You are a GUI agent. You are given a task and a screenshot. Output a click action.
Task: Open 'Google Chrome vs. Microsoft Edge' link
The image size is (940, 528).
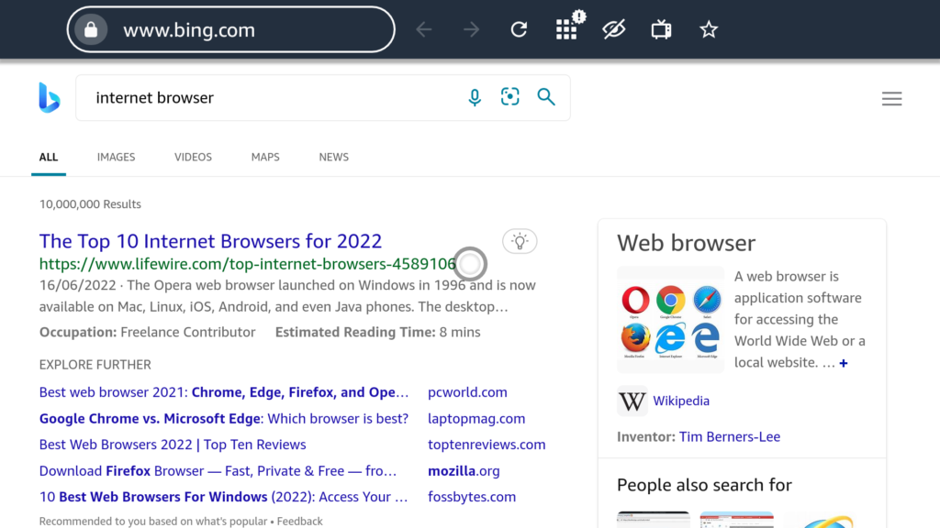[224, 418]
